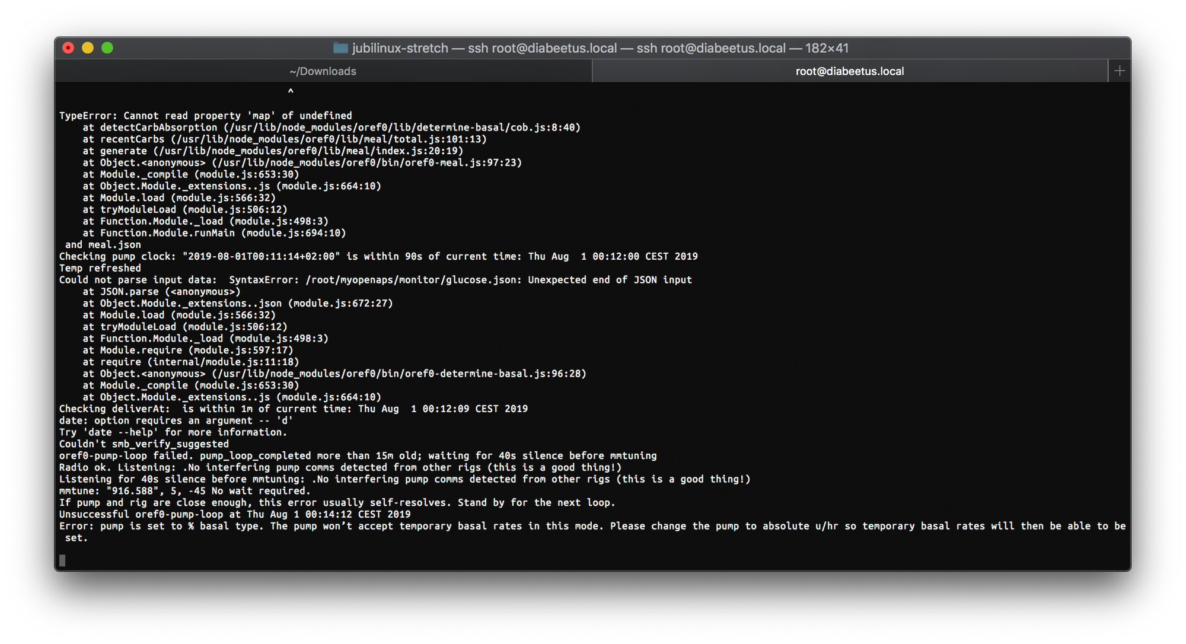This screenshot has height=644, width=1186.
Task: Click the mmtune "916.588" result line
Action: 185,491
